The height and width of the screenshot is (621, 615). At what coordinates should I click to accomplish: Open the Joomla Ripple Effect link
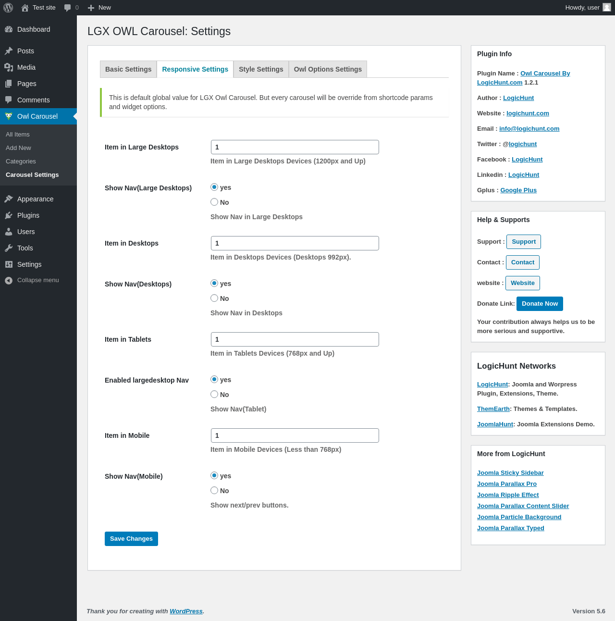(x=508, y=495)
